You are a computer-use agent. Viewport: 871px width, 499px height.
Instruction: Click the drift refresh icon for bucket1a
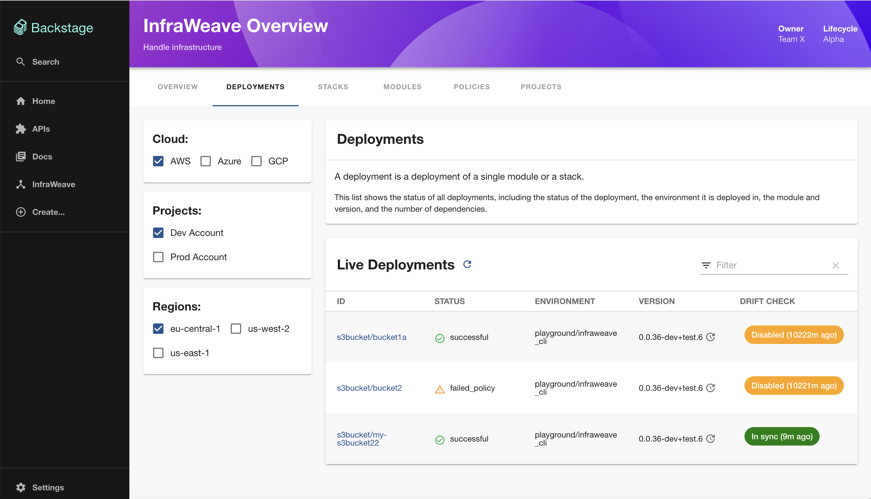click(x=711, y=337)
